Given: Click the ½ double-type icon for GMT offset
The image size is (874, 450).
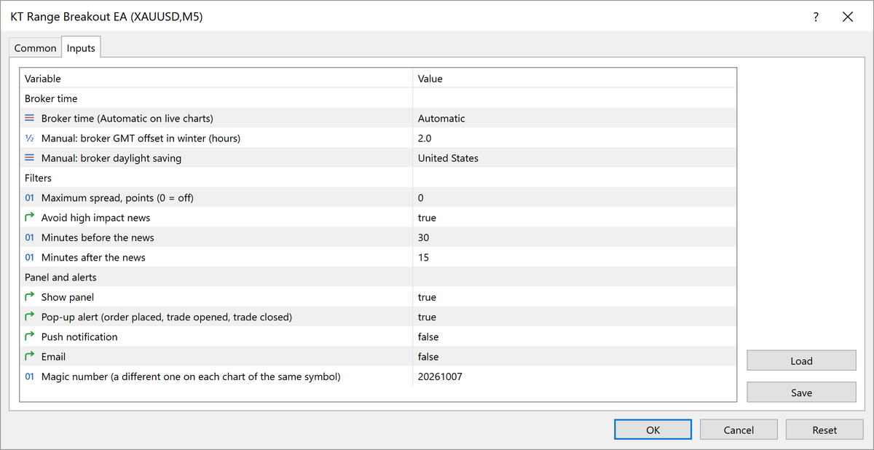Looking at the screenshot, I should 30,138.
